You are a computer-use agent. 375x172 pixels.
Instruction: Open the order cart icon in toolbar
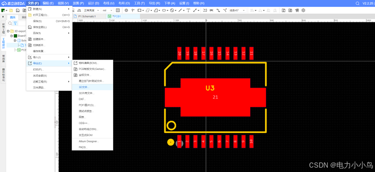[x=297, y=10]
